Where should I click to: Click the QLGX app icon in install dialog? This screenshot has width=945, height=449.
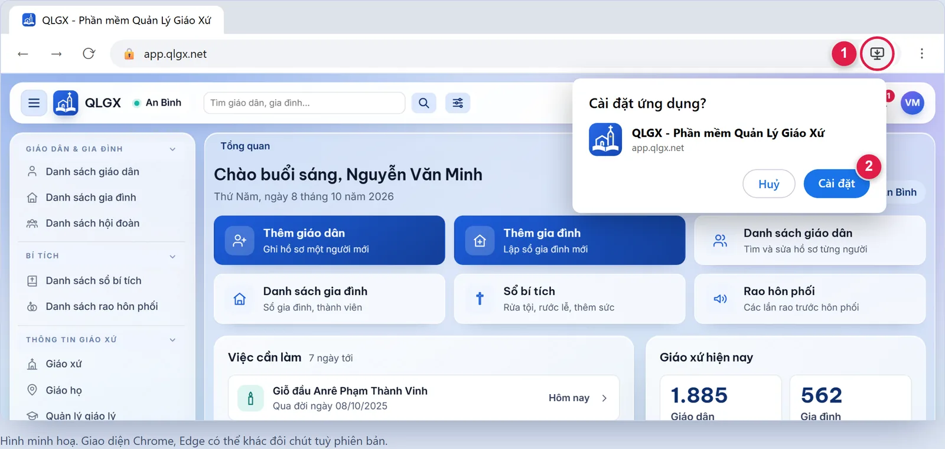pyautogui.click(x=605, y=139)
